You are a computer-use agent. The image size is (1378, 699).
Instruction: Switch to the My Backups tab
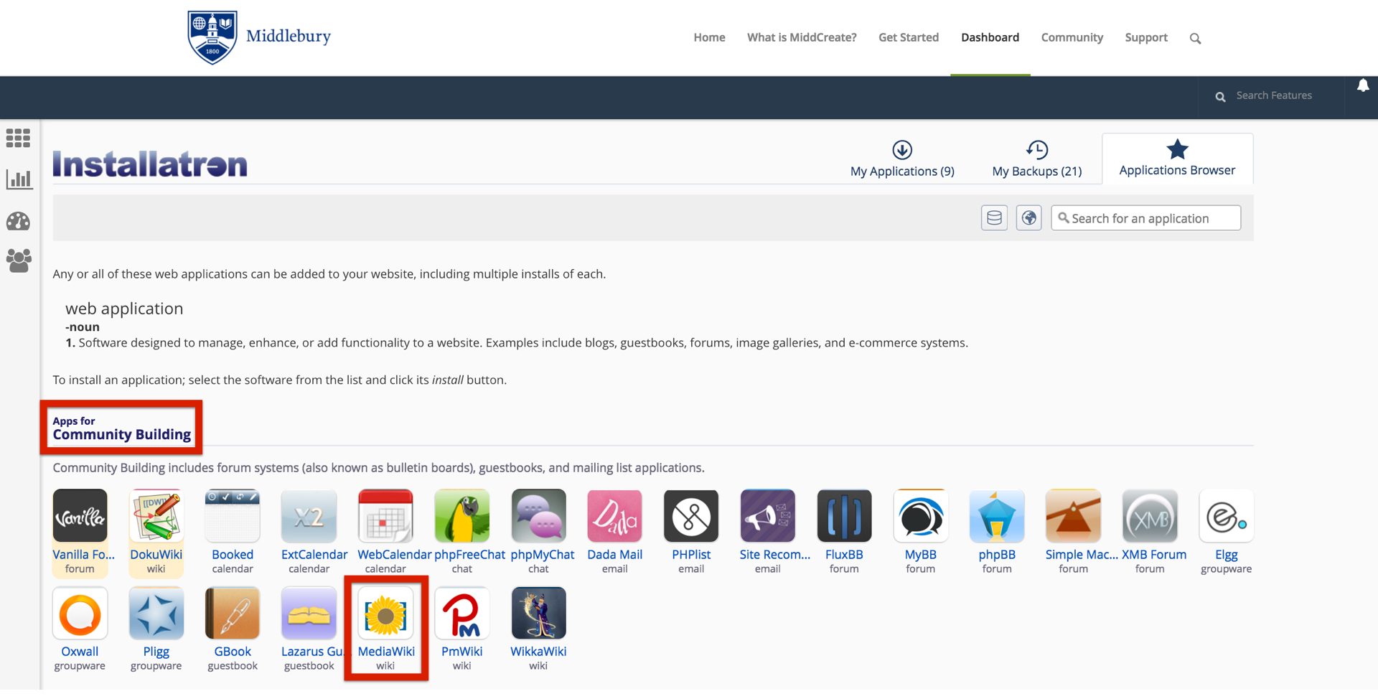1036,159
